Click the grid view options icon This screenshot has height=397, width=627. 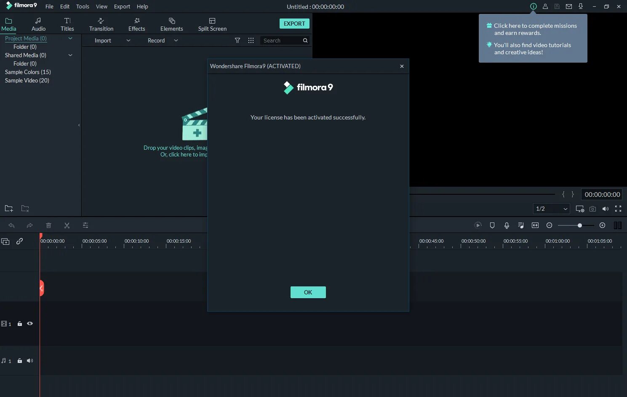coord(251,40)
